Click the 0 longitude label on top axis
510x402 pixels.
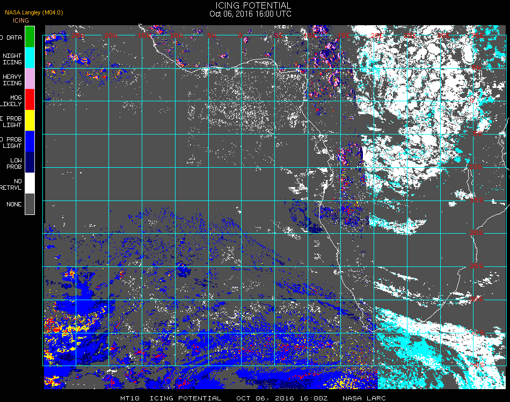pos(240,35)
